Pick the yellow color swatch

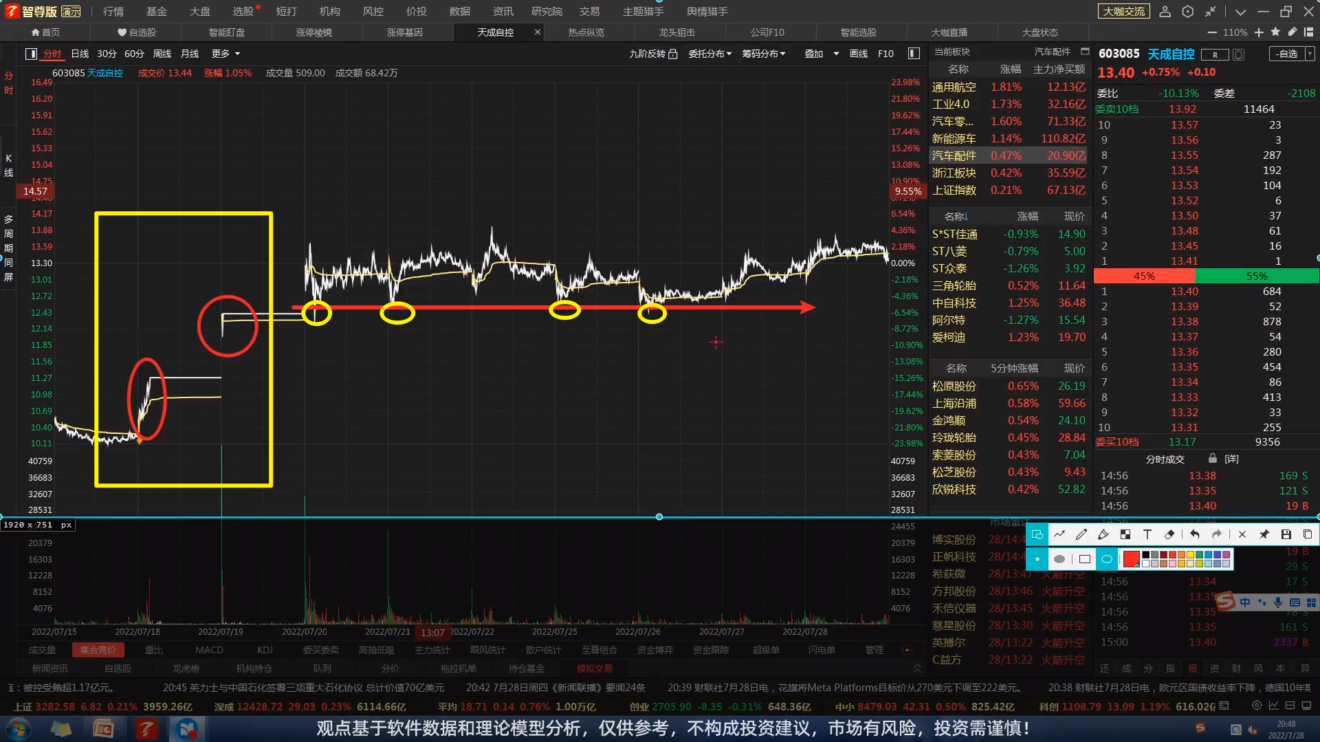coord(1190,555)
